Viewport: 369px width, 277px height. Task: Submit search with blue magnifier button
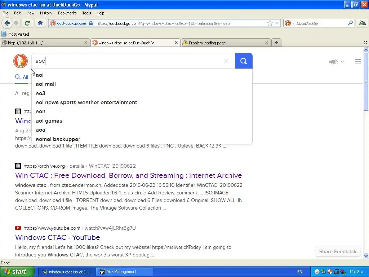tap(244, 61)
